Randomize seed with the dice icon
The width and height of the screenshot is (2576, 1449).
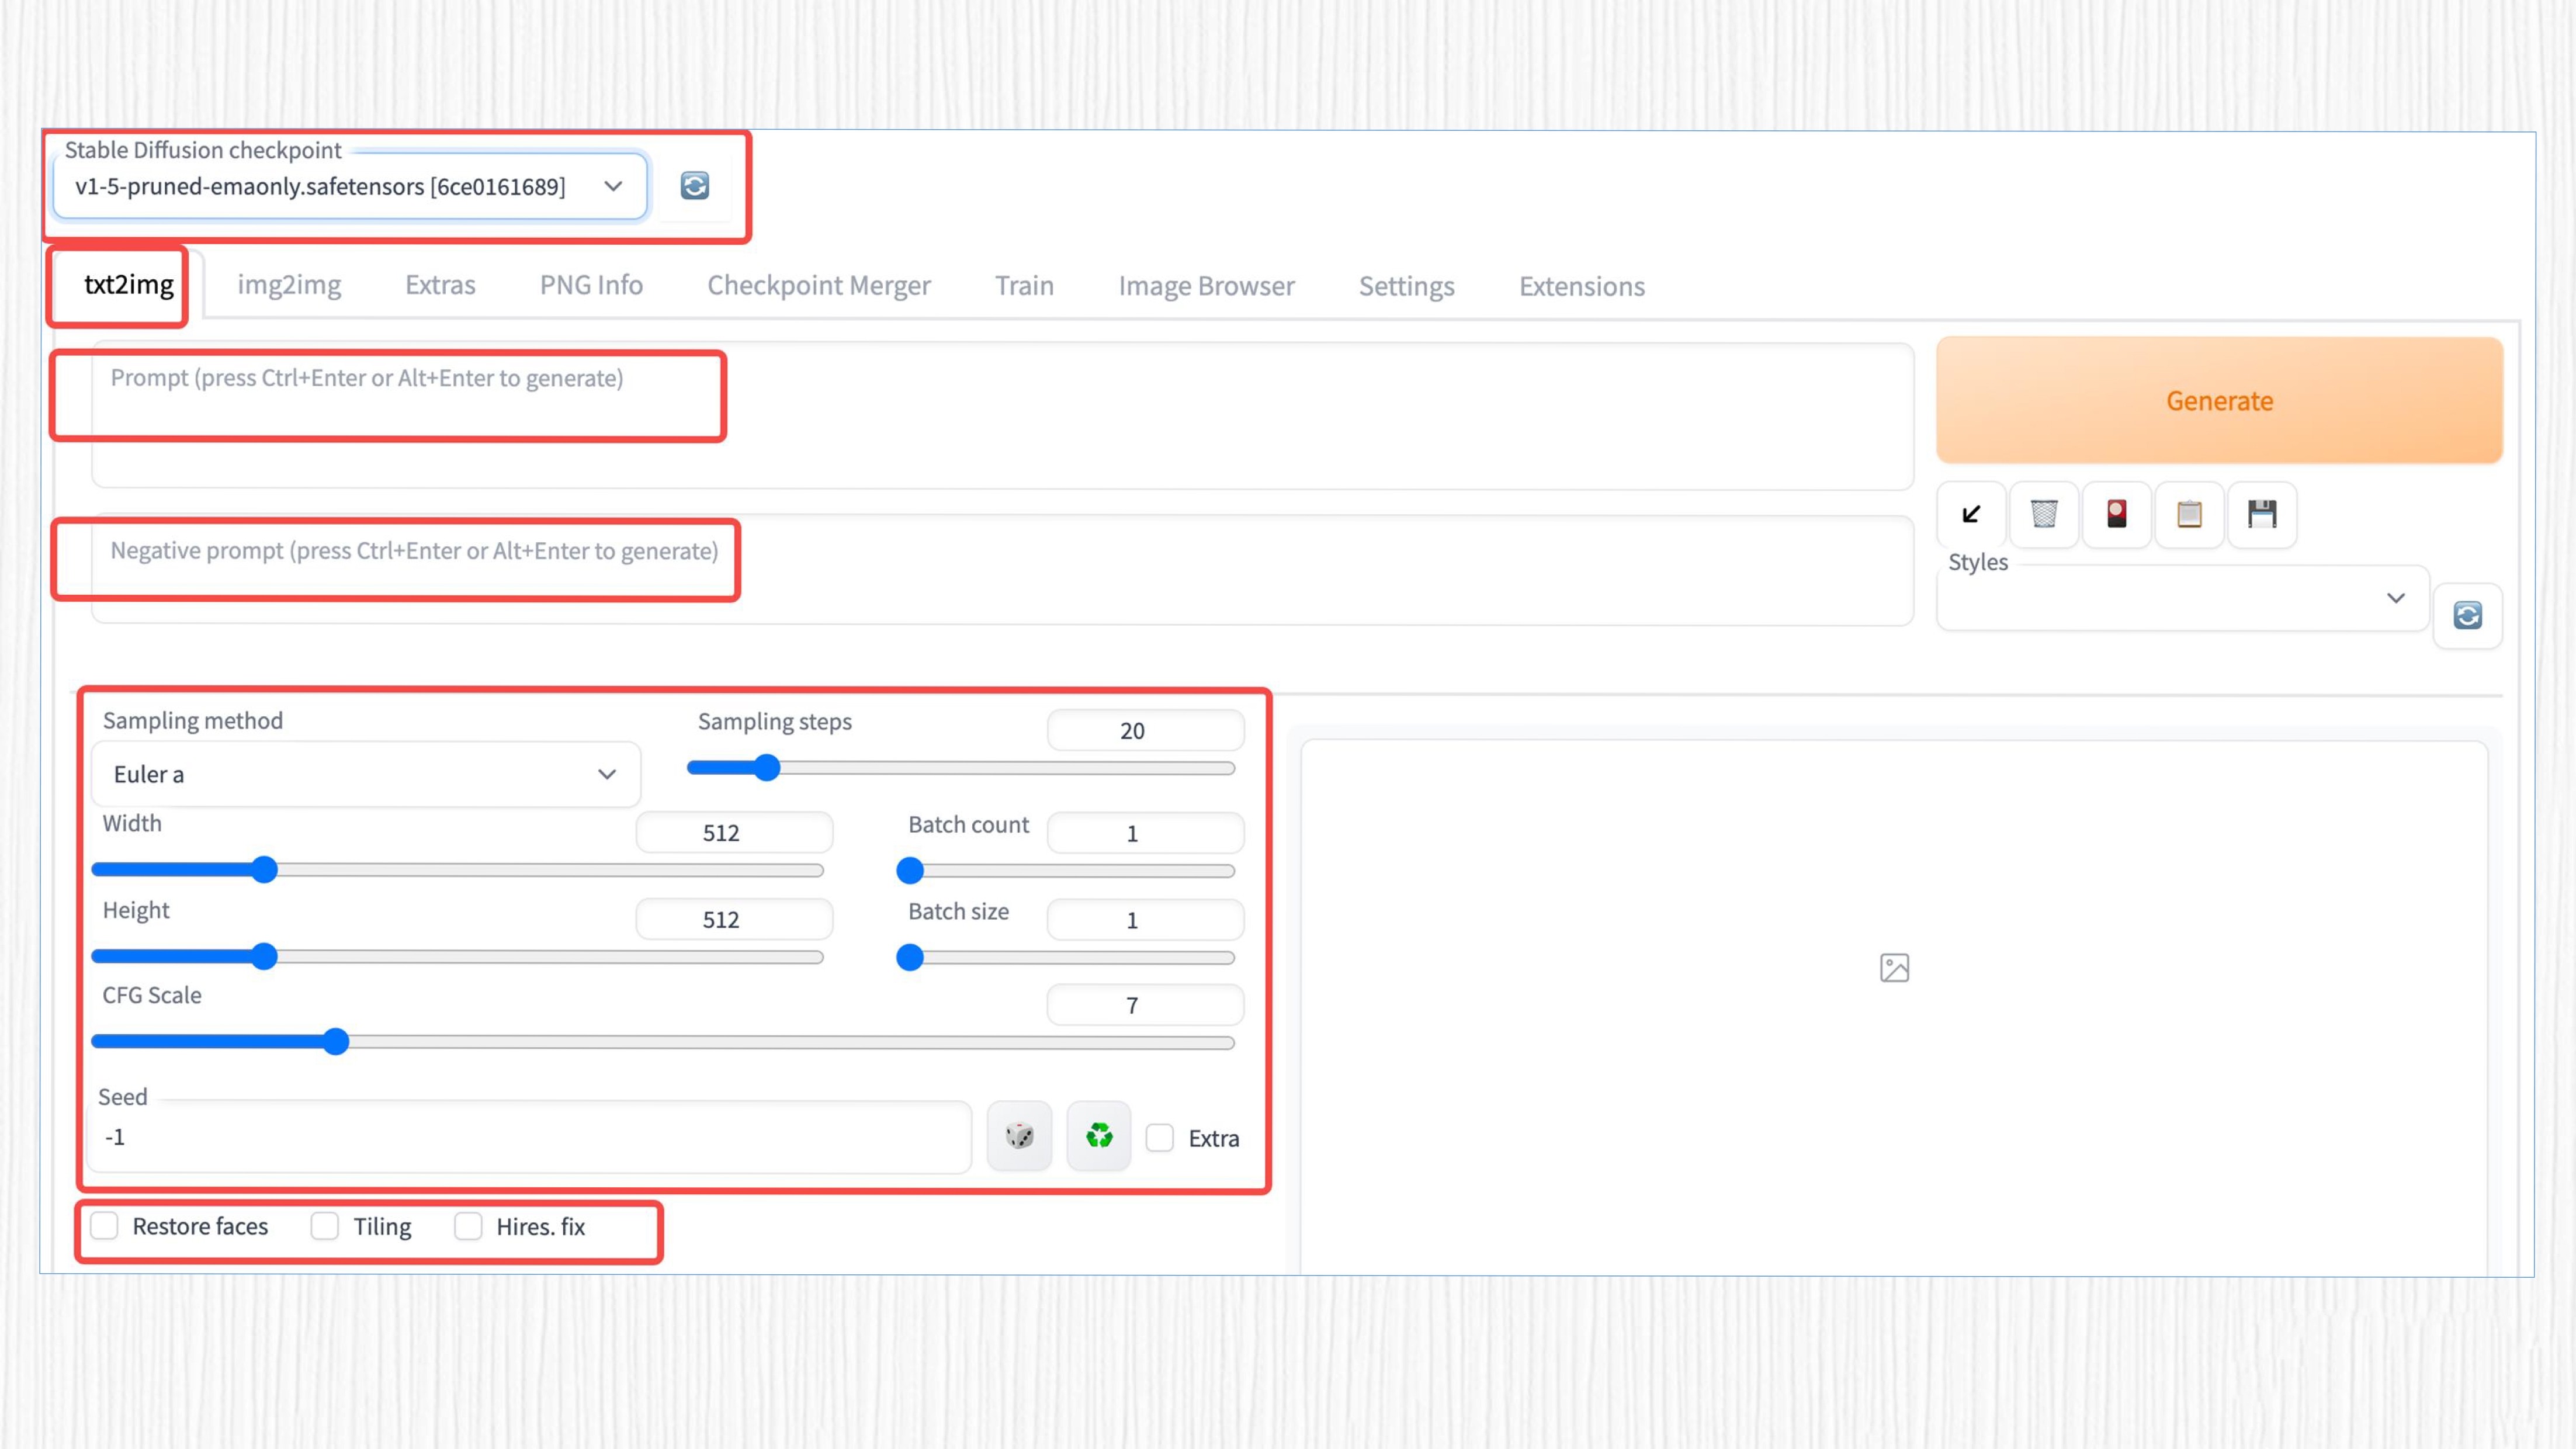click(1019, 1136)
